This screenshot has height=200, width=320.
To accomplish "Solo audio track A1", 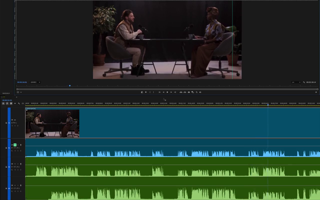I will point(18,145).
